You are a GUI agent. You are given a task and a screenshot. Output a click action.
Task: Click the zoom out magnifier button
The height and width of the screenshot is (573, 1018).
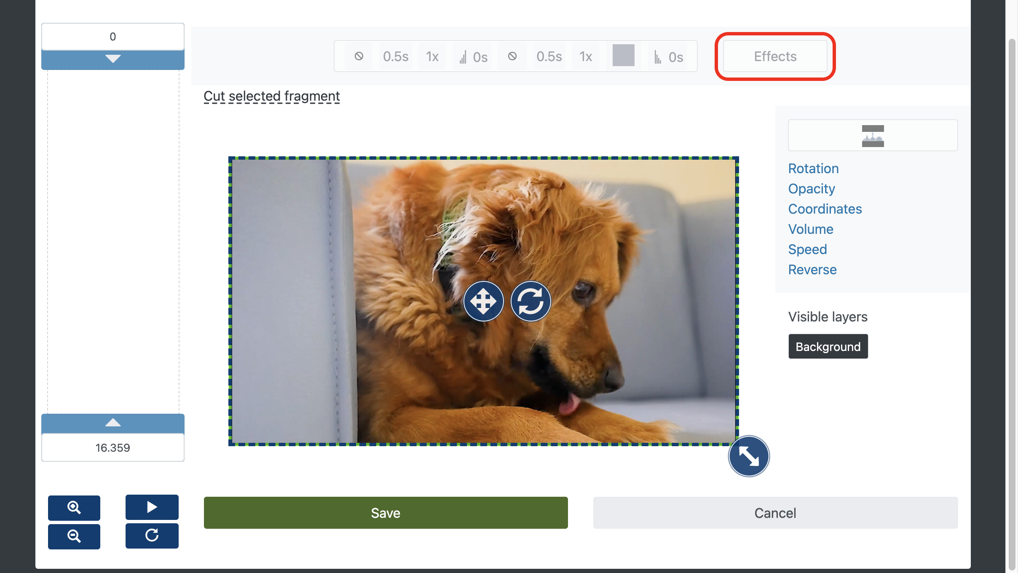click(x=74, y=536)
